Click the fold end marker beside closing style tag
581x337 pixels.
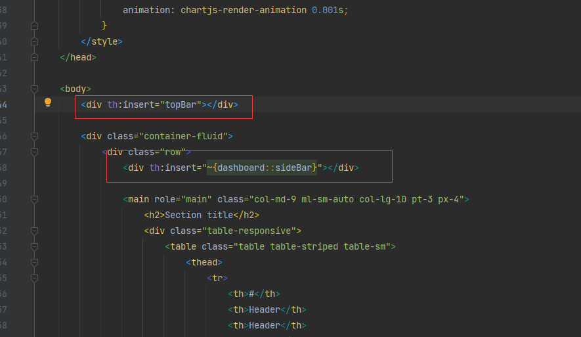point(34,41)
